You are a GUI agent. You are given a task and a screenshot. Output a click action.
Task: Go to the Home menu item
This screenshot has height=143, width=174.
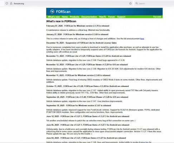pos(65,17)
